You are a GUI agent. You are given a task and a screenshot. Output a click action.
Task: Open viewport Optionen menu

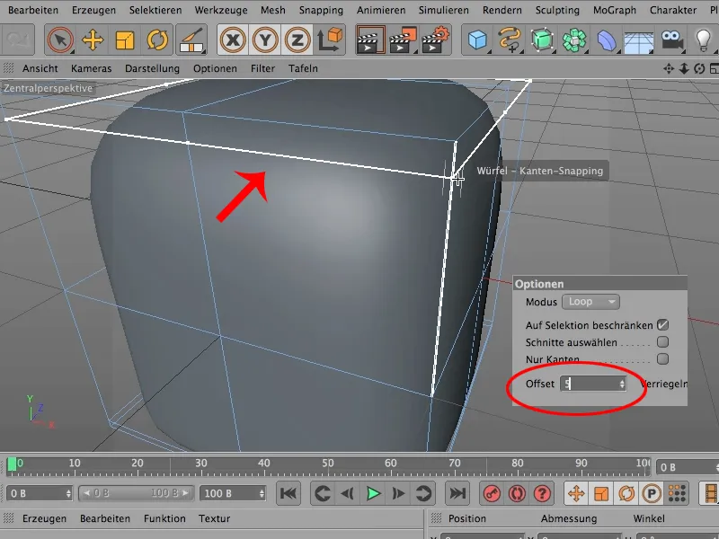(215, 69)
